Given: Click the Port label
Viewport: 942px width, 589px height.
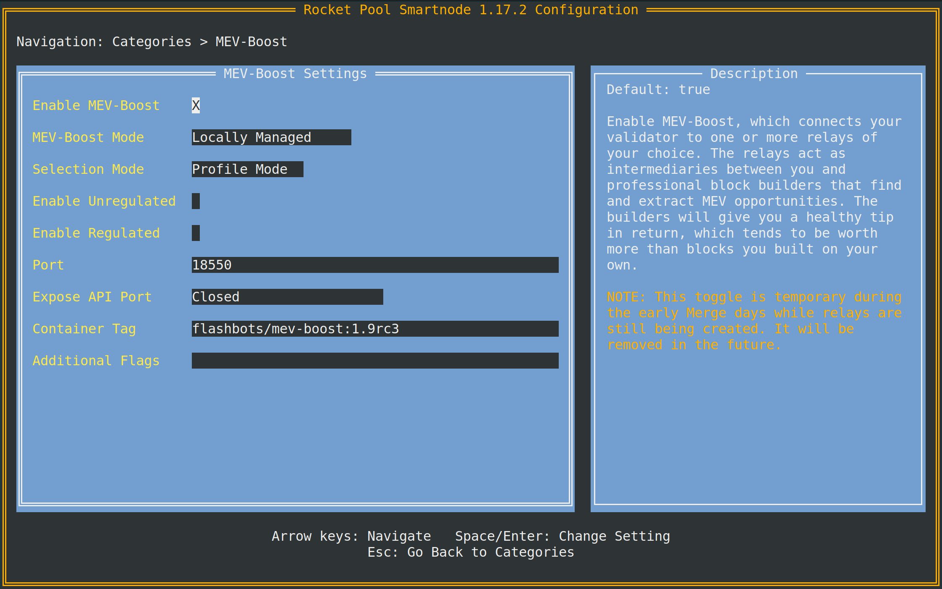Looking at the screenshot, I should pyautogui.click(x=48, y=265).
